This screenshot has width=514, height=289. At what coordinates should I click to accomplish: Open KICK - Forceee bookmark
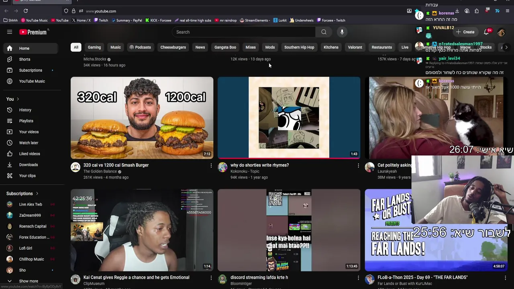[x=158, y=20]
